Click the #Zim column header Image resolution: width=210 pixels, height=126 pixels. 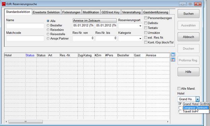100,55
